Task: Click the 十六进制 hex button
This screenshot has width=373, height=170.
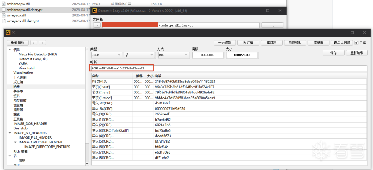Action: click(225, 43)
